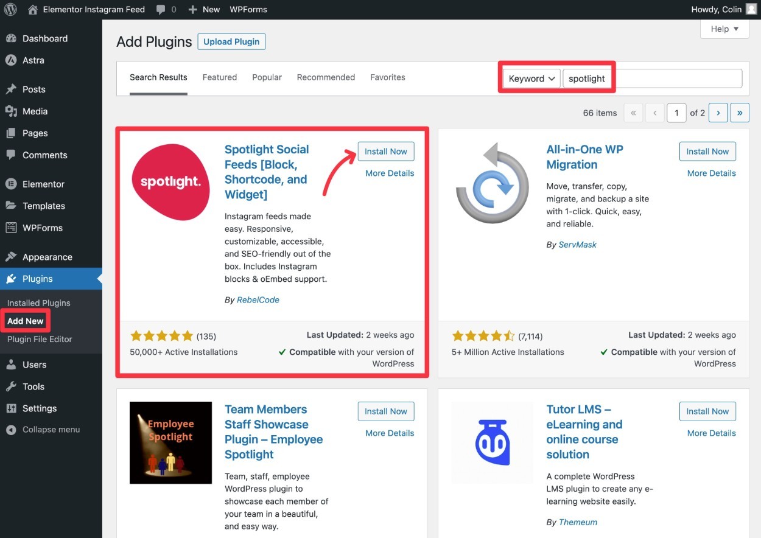761x538 pixels.
Task: Click the Settings sliders icon
Action: 11,408
